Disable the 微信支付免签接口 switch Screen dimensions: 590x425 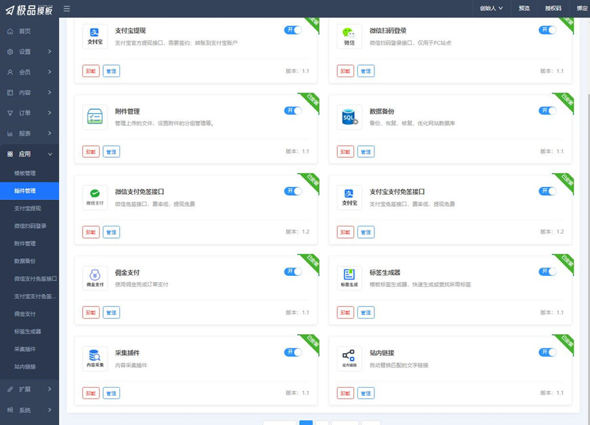[x=293, y=191]
